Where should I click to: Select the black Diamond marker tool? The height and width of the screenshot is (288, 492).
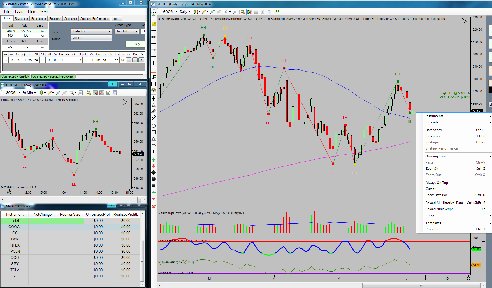(x=154, y=173)
